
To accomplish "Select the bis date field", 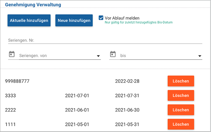I will point(159,56).
